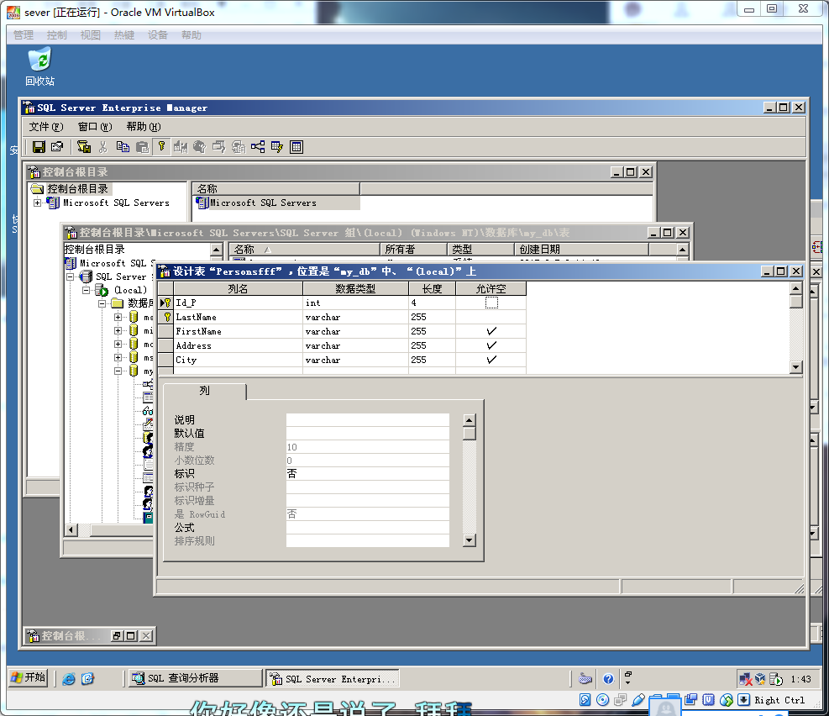Click VirtualBox optical disc status icon
Screen dimensions: 829x716
tap(602, 700)
